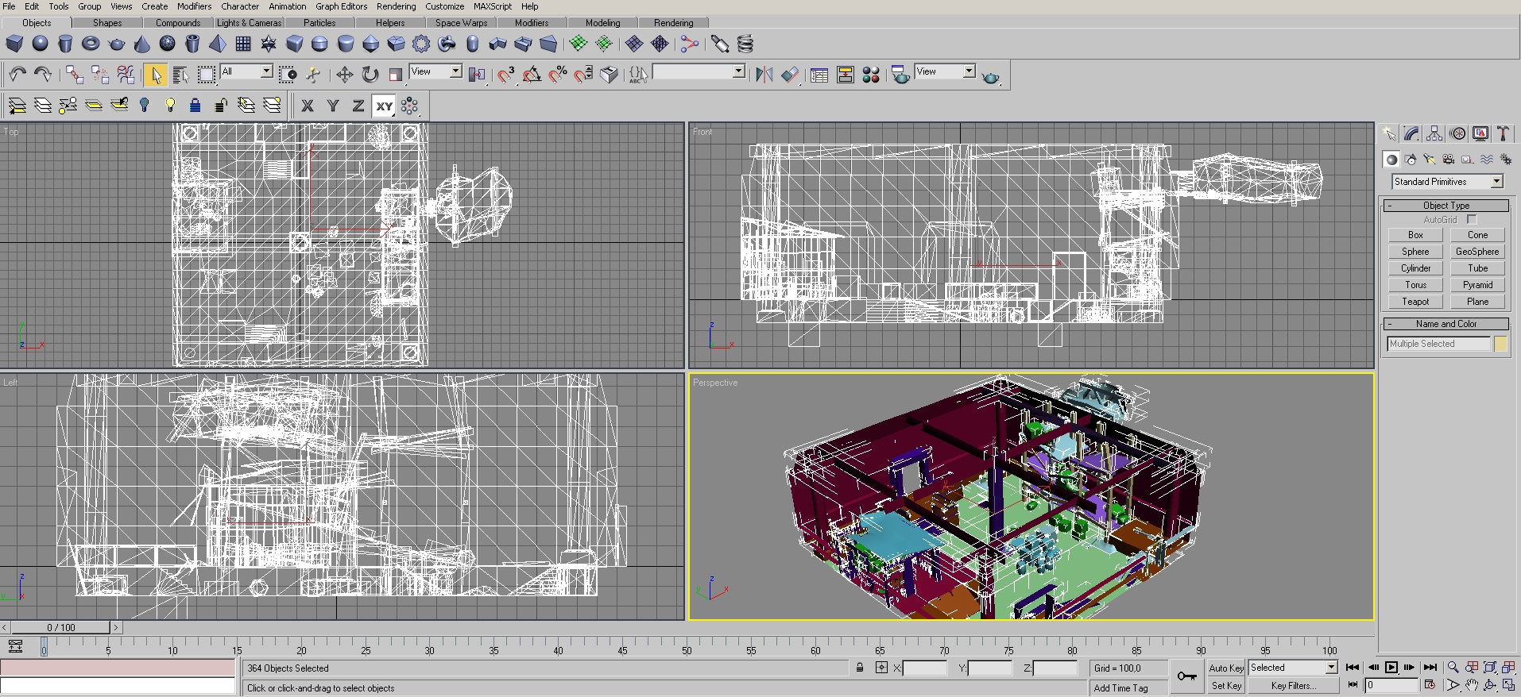Click the Pan view hand icon
This screenshot has width=1521, height=697.
pos(1472,685)
